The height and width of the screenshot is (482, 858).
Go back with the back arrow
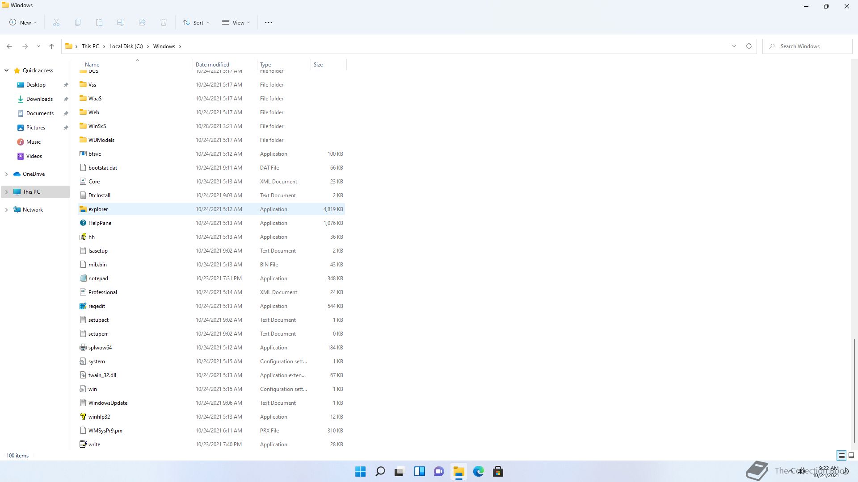coord(9,46)
